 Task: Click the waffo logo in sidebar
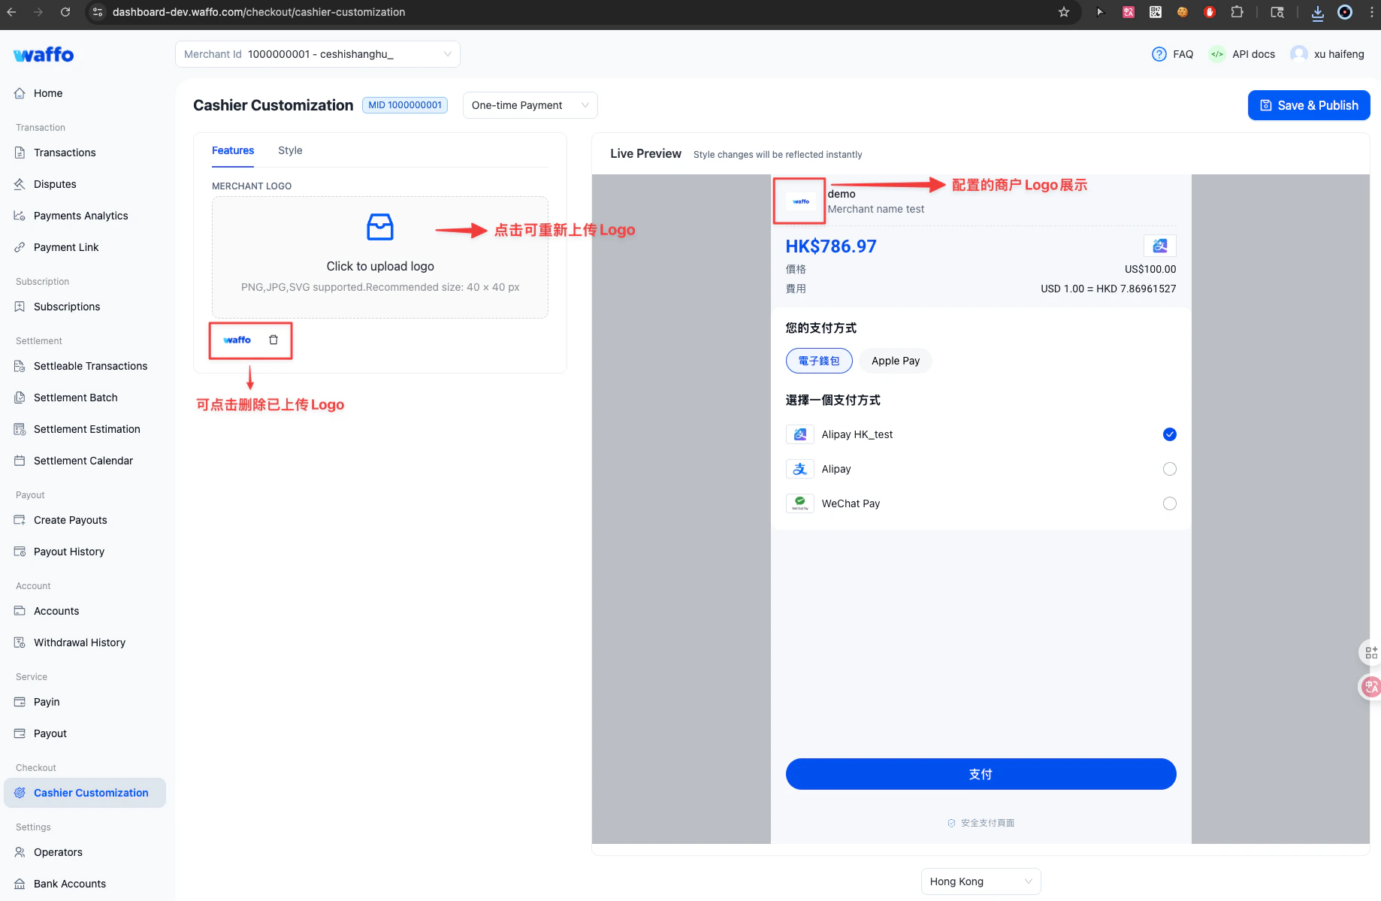pos(44,54)
